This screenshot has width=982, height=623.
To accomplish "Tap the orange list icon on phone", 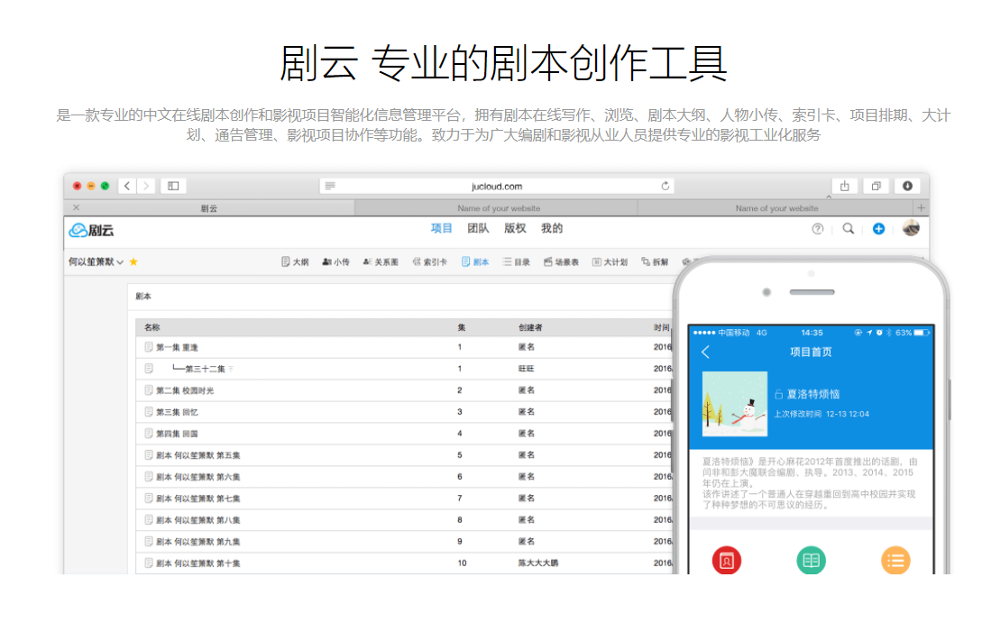I will (895, 560).
